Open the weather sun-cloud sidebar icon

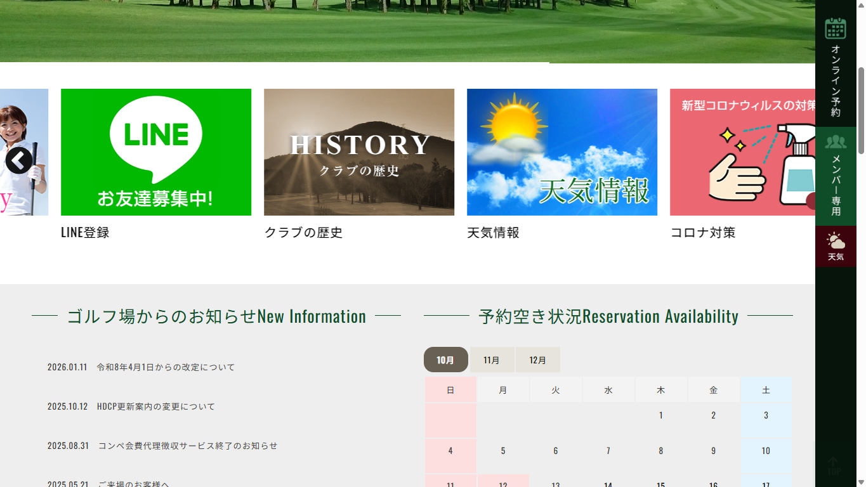coord(836,241)
